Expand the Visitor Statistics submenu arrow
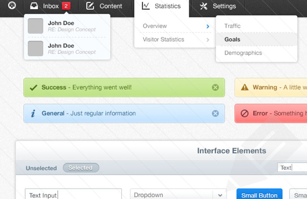Image resolution: width=307 pixels, height=199 pixels. [208, 40]
